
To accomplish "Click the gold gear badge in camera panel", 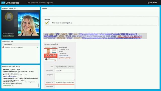I will (9, 16).
